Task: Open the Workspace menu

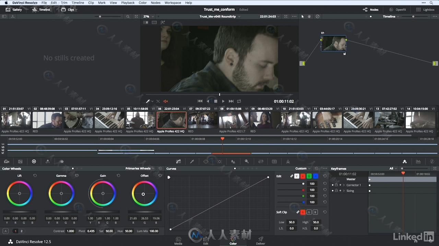Action: (x=173, y=3)
